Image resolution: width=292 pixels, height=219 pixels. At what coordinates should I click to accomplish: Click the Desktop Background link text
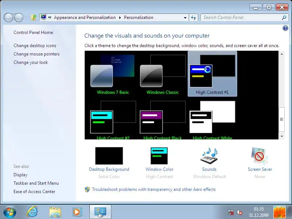pos(109,169)
